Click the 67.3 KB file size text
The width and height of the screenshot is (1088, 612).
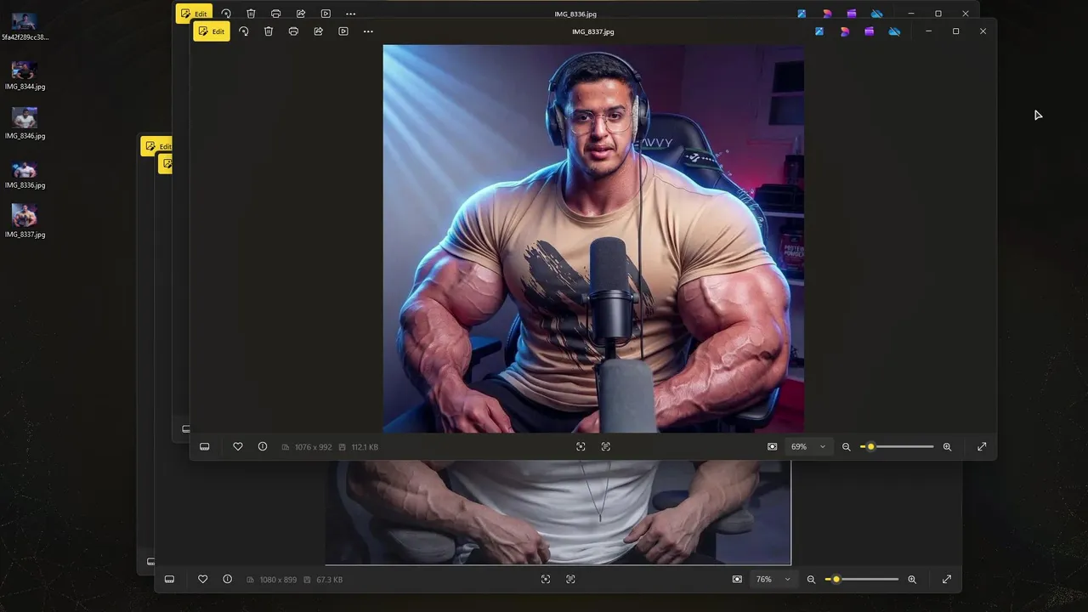[x=329, y=580]
